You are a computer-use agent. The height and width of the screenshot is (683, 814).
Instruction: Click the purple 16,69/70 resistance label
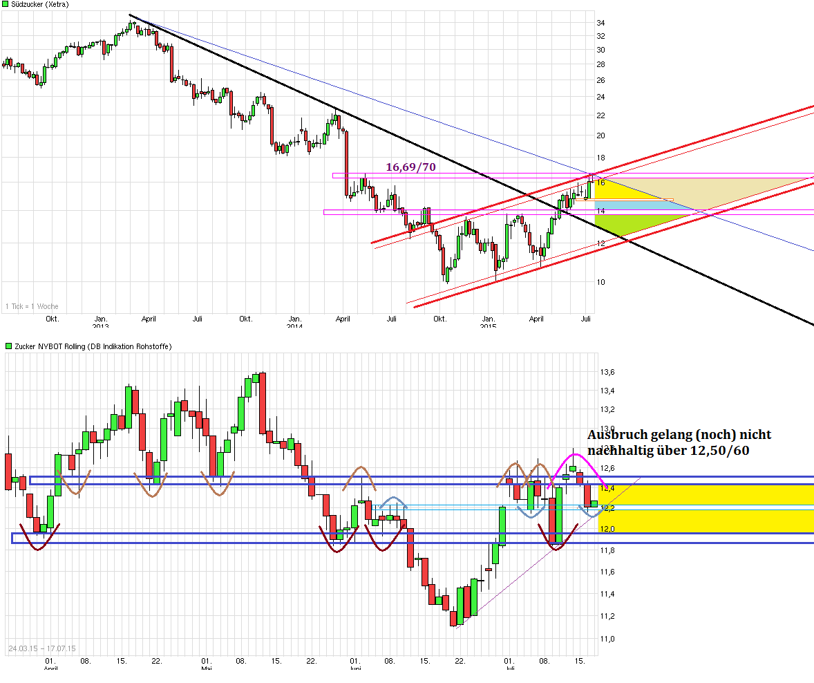(x=410, y=167)
